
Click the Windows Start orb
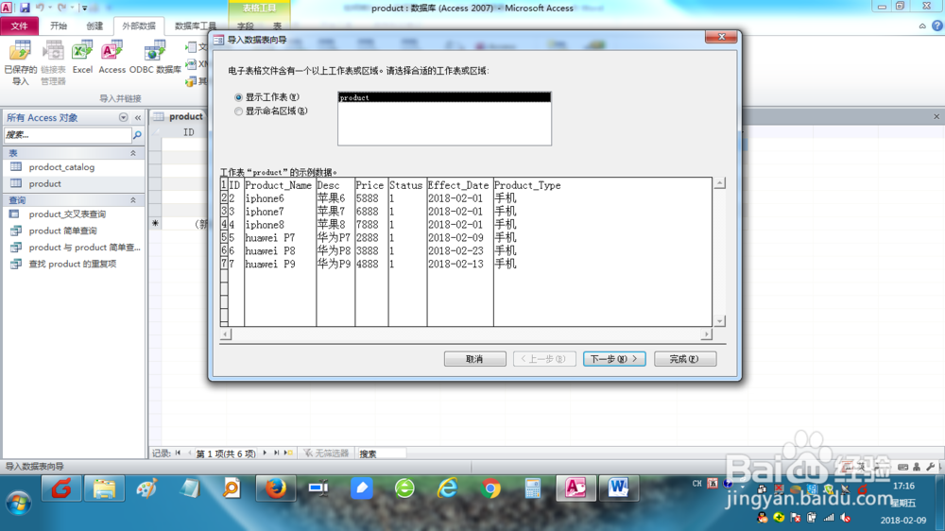[19, 503]
